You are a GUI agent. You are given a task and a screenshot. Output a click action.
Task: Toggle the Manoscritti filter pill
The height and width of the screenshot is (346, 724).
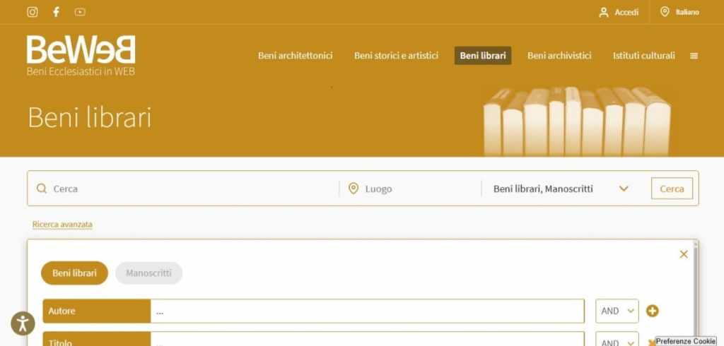tap(148, 273)
